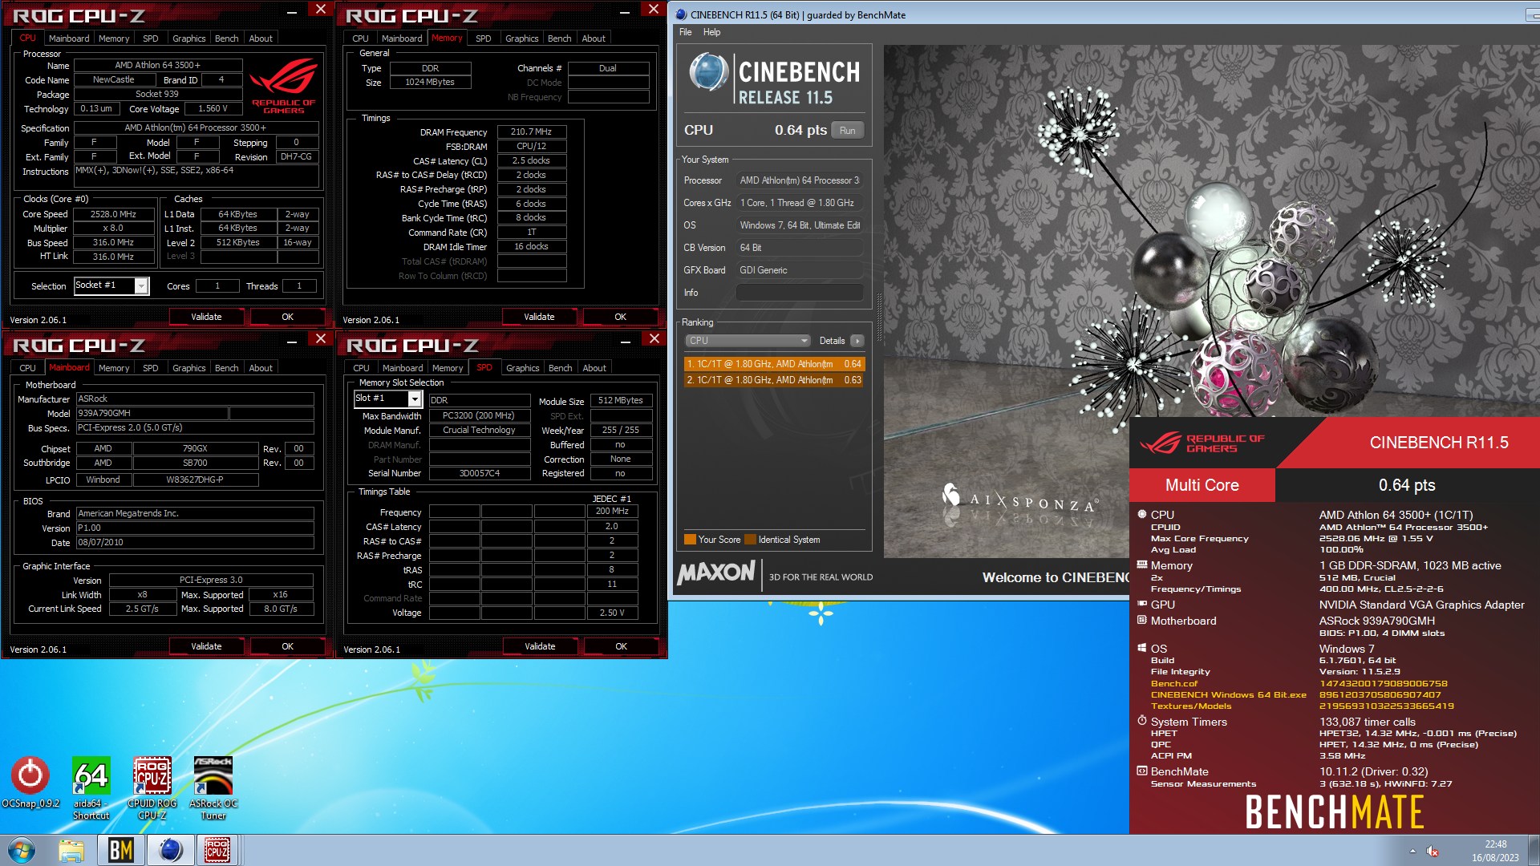Image resolution: width=1540 pixels, height=866 pixels.
Task: Open the Windows Start menu orb
Action: pos(22,850)
